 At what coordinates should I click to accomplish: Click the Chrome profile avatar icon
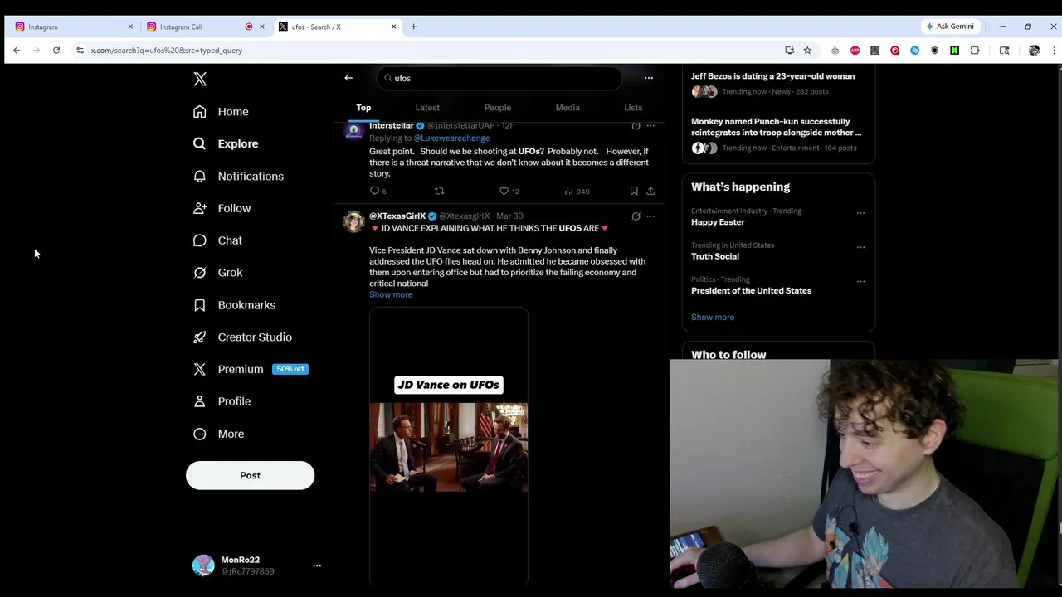[1034, 51]
